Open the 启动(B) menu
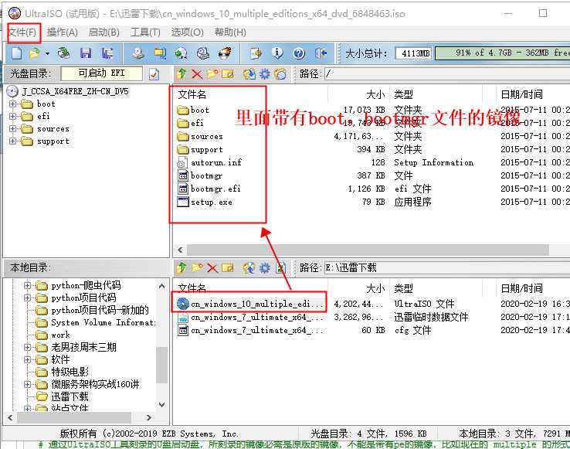 [x=104, y=32]
